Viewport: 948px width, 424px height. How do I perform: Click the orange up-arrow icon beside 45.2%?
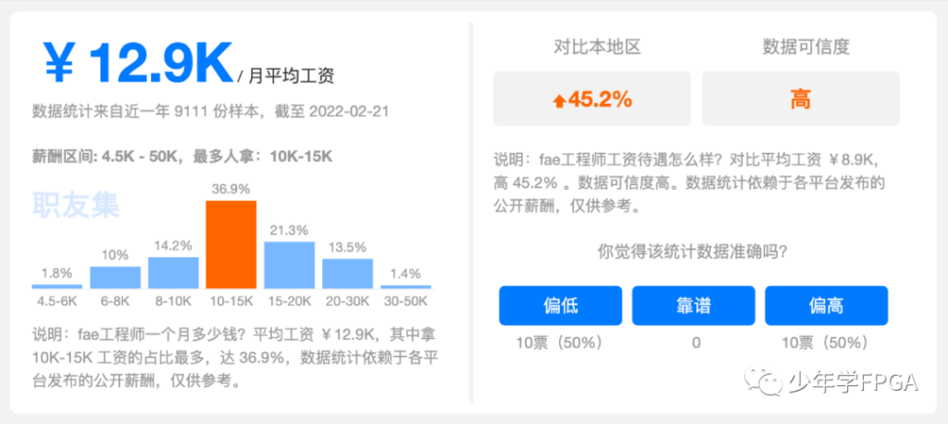click(x=558, y=101)
